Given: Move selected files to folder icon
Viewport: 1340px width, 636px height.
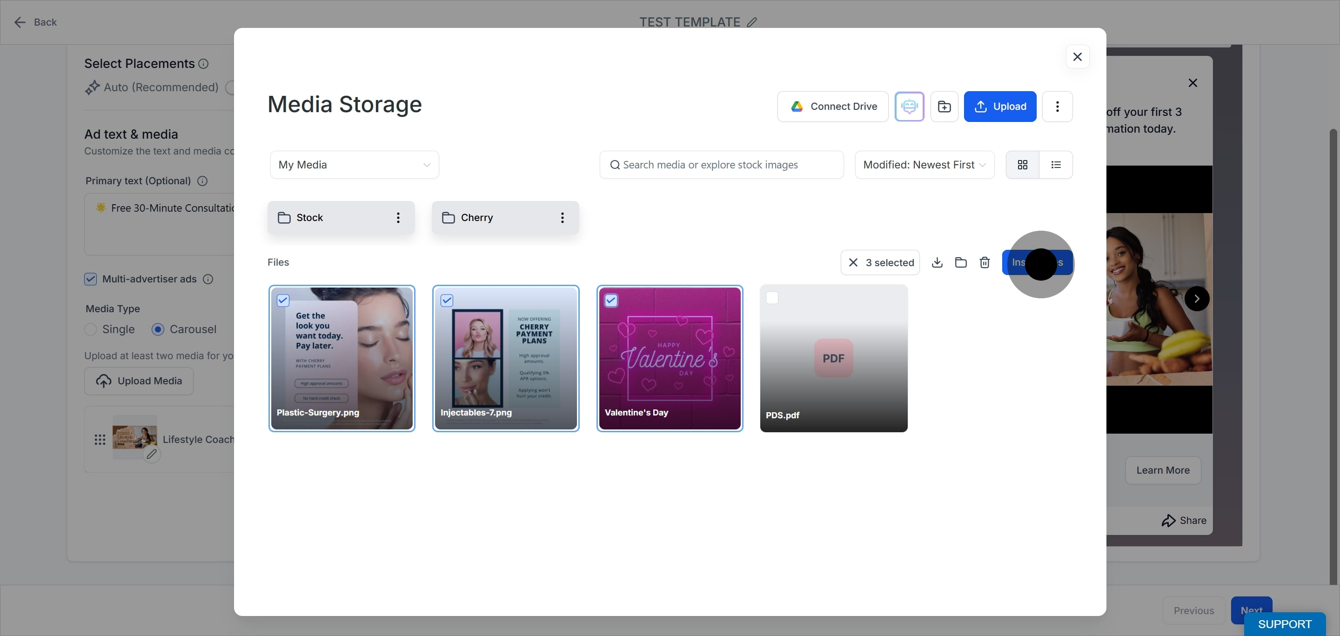Looking at the screenshot, I should (961, 262).
